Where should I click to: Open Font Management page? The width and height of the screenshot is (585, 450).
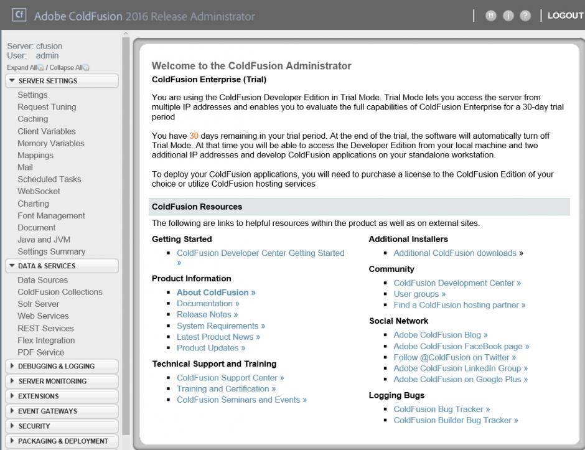pyautogui.click(x=51, y=216)
